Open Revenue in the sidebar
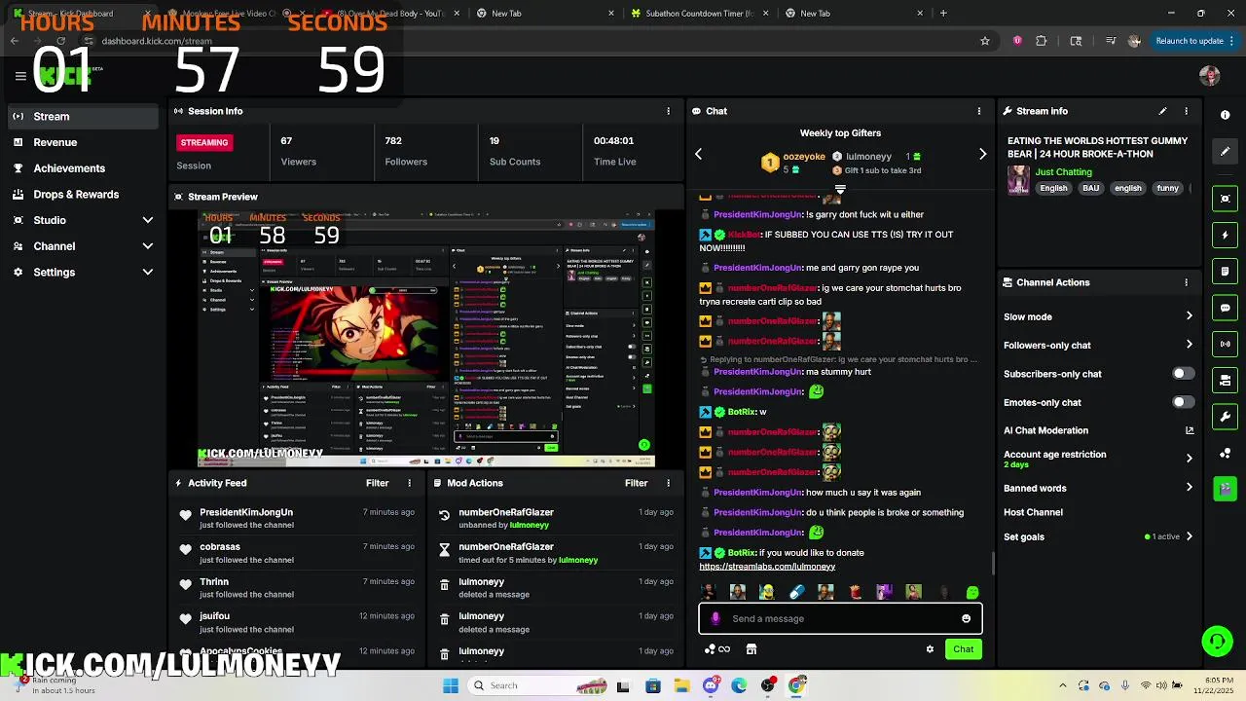The height and width of the screenshot is (701, 1246). [x=82, y=142]
